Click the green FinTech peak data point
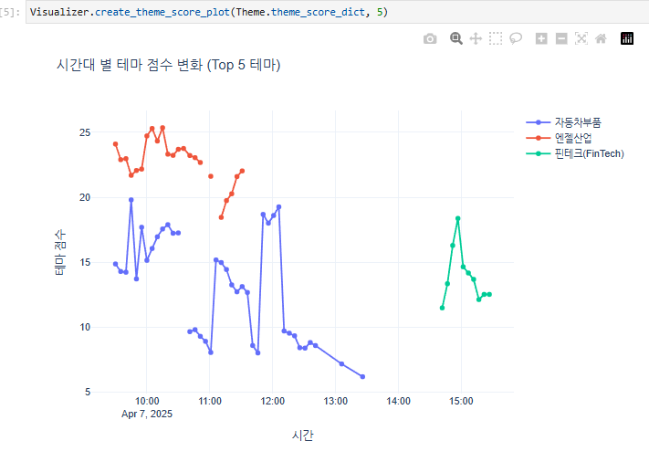The height and width of the screenshot is (462, 649). coord(458,218)
